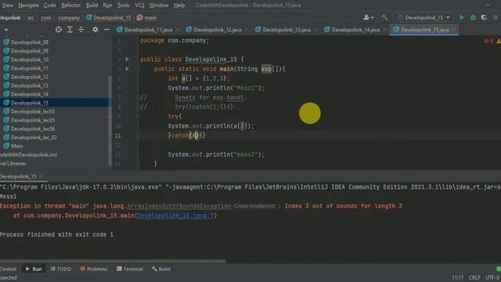Click the Developolink_15 breadcrumb
The height and width of the screenshot is (282, 501).
click(109, 18)
